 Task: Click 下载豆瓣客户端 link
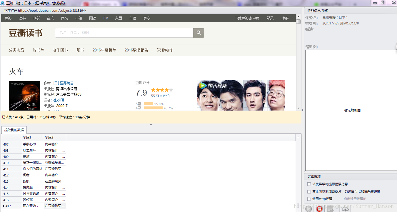pyautogui.click(x=247, y=18)
